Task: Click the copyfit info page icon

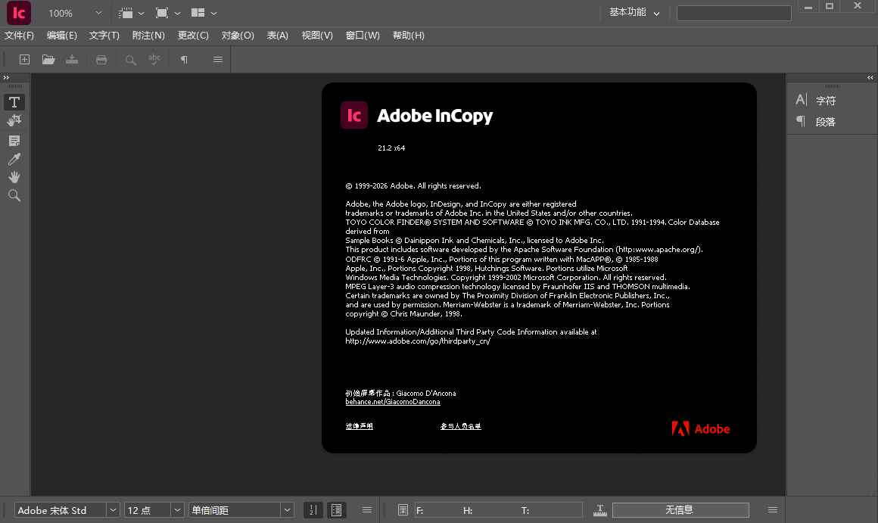Action: [x=403, y=510]
